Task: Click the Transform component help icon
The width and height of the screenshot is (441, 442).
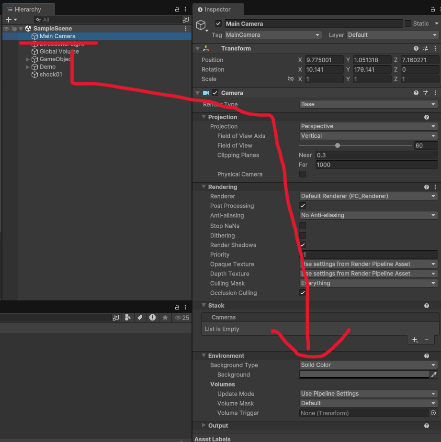Action: click(416, 48)
